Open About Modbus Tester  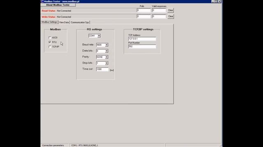tap(58, 5)
